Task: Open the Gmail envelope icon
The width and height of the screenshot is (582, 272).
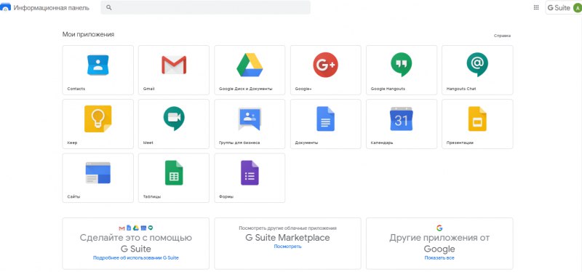Action: 174,65
